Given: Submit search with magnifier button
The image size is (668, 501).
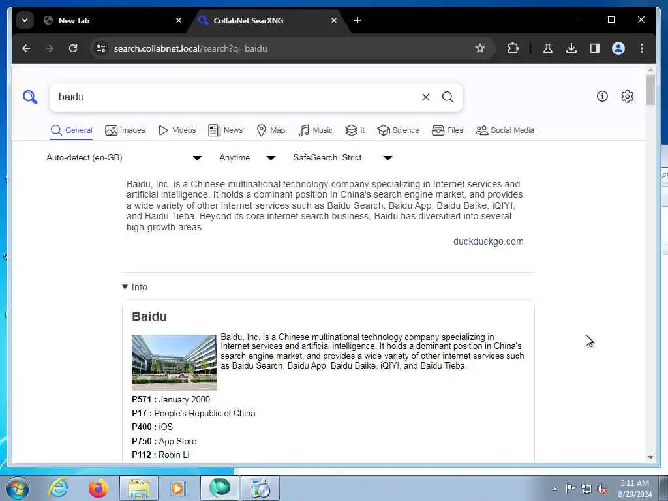Looking at the screenshot, I should point(448,97).
